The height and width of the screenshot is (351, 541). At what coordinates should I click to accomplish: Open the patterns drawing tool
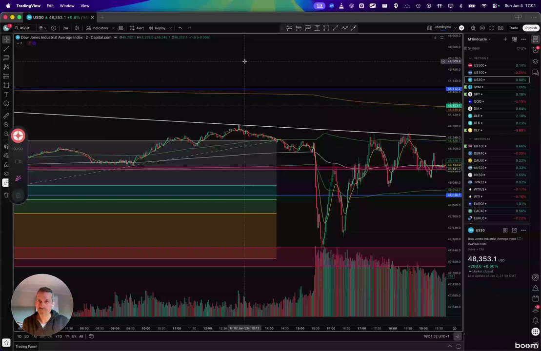[6, 67]
